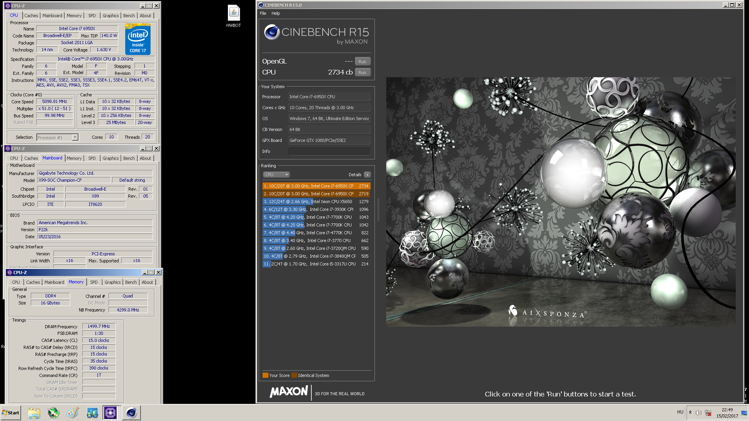Select the Xeon CPU X5650 ranking row
749x421 pixels.
316,202
